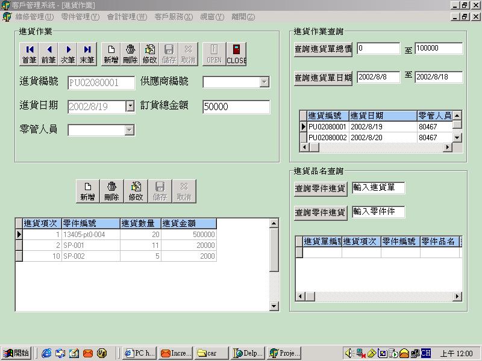Switch to the PC h... taskbar window
The image size is (482, 361).
(140, 353)
